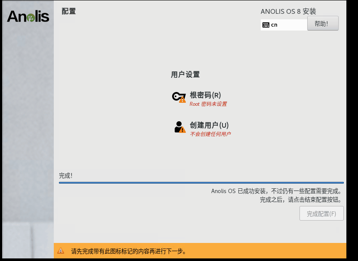This screenshot has height=261, width=358.
Task: Open the 根密码(R) root password setting
Action: pos(205,95)
